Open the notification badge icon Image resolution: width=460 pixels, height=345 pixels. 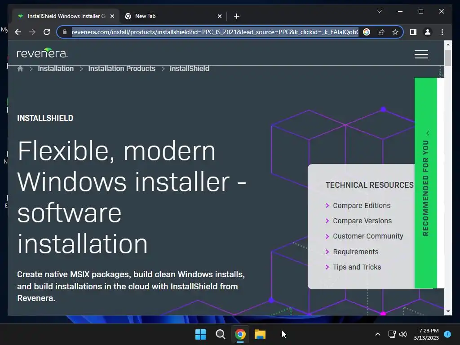(x=447, y=334)
